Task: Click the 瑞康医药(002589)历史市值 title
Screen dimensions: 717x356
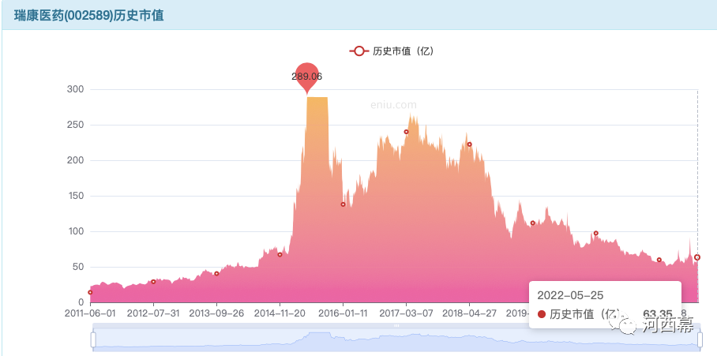Action: [x=88, y=15]
